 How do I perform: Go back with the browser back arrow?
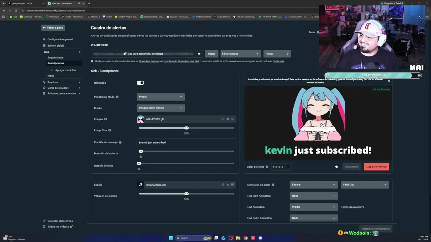(x=4, y=10)
